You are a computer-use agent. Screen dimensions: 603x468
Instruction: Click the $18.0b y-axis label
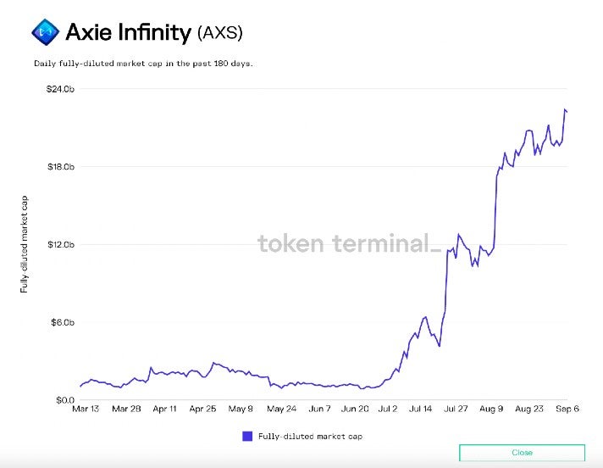(x=61, y=166)
